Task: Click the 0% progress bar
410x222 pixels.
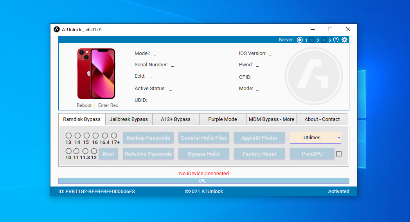Action: click(x=203, y=181)
